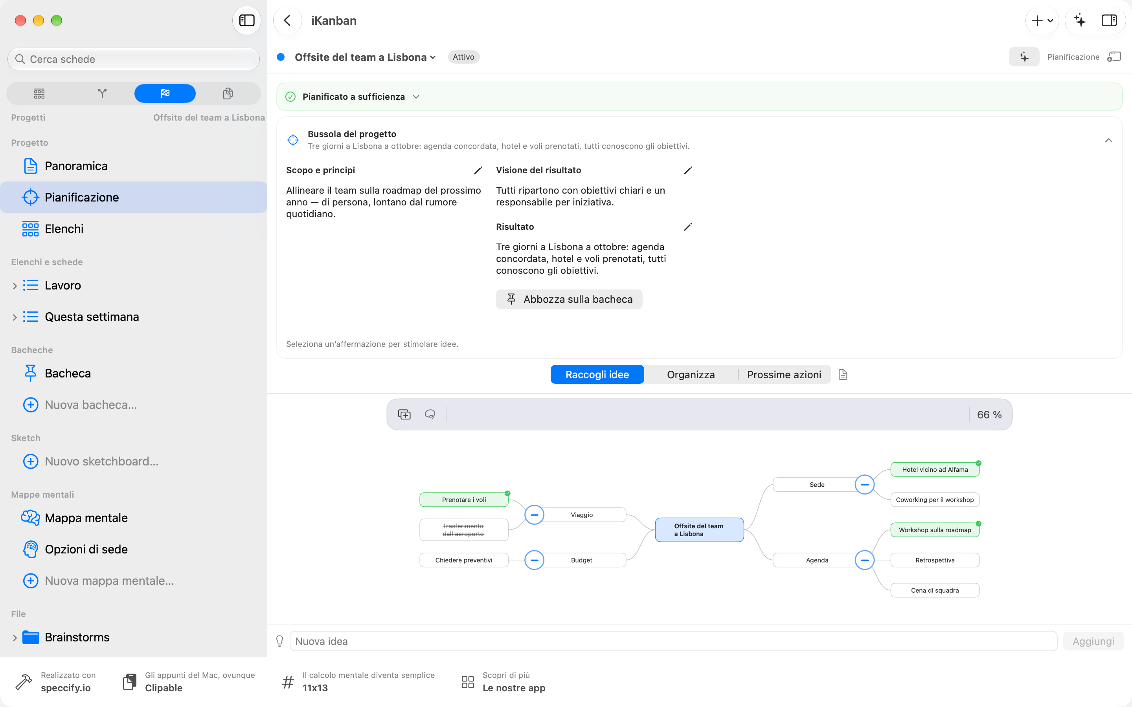
Task: Toggle the left sidebar panel button
Action: pos(246,20)
